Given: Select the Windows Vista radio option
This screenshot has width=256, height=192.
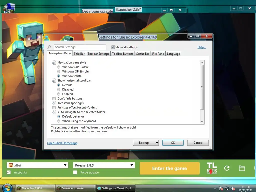Looking at the screenshot, I should point(59,76).
